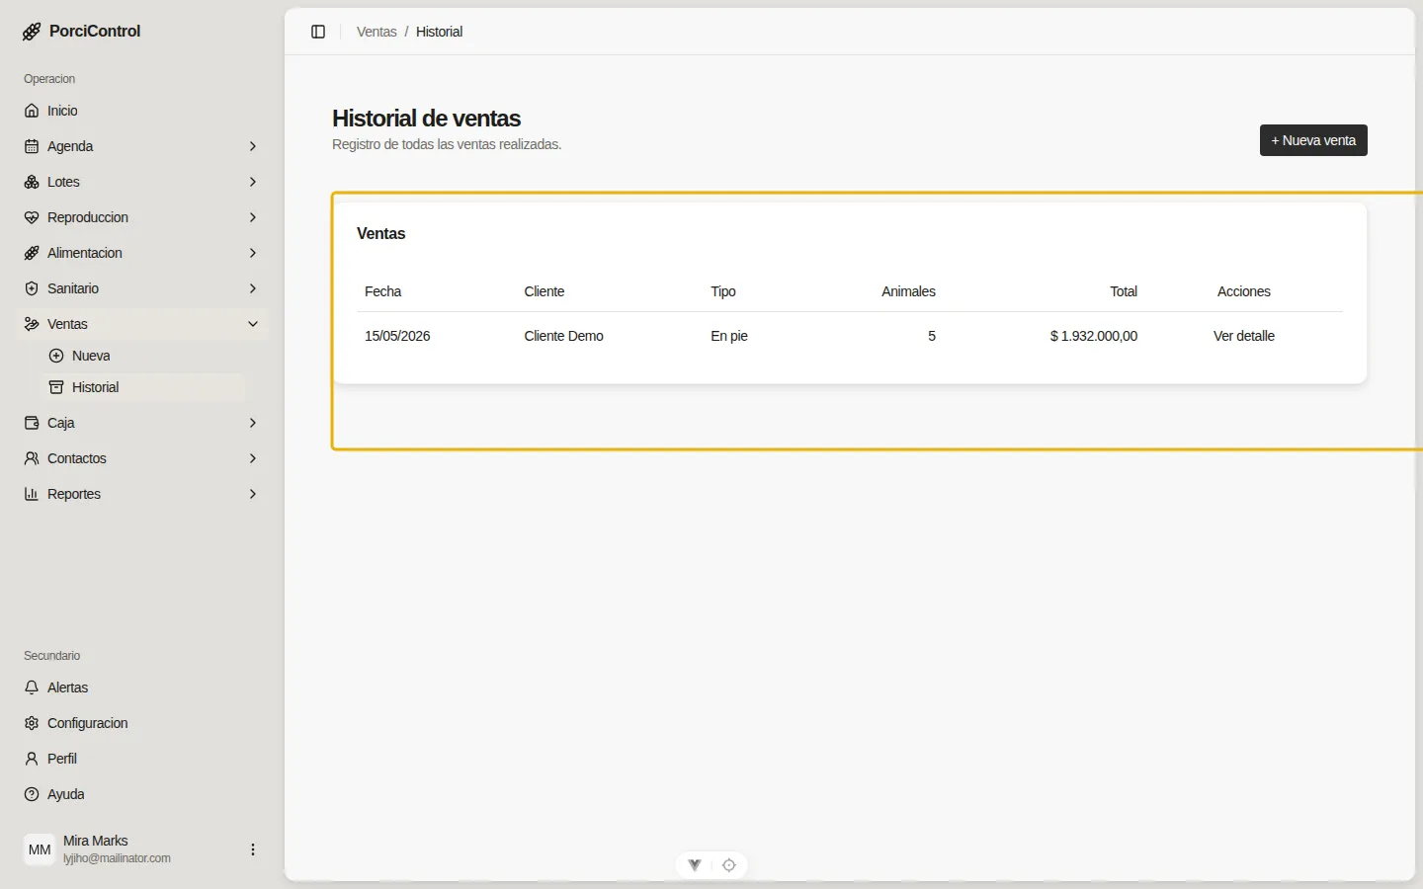The height and width of the screenshot is (889, 1423).
Task: Click the crosshair inspector icon at bottom
Action: pyautogui.click(x=729, y=865)
